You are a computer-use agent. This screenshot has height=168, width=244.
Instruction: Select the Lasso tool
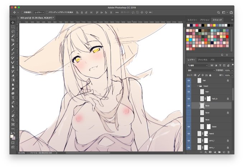click(13, 31)
